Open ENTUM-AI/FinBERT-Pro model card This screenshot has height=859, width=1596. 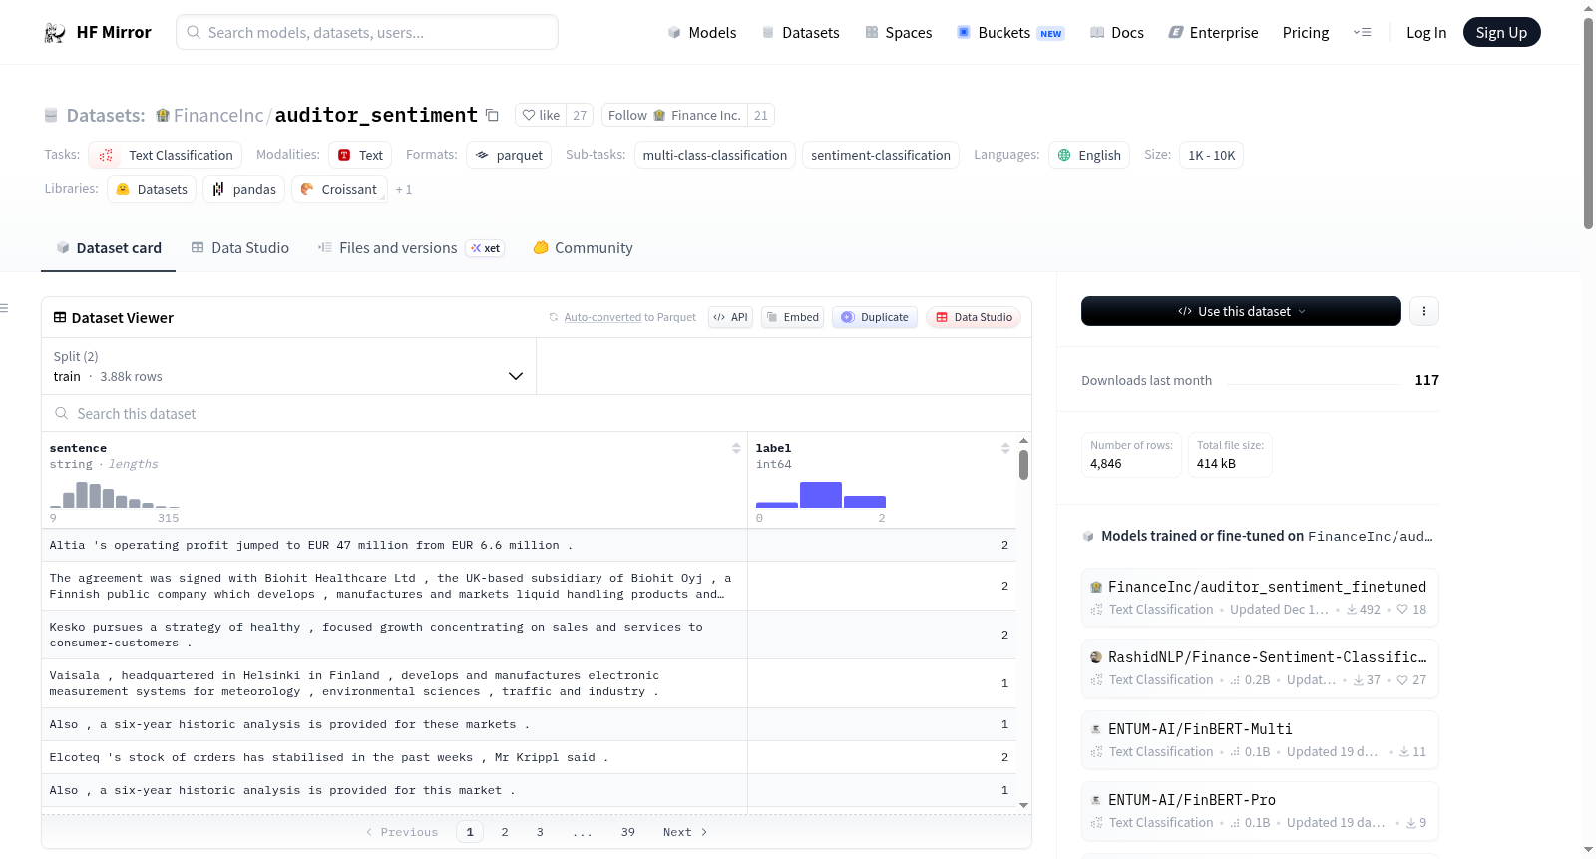[1260, 811]
